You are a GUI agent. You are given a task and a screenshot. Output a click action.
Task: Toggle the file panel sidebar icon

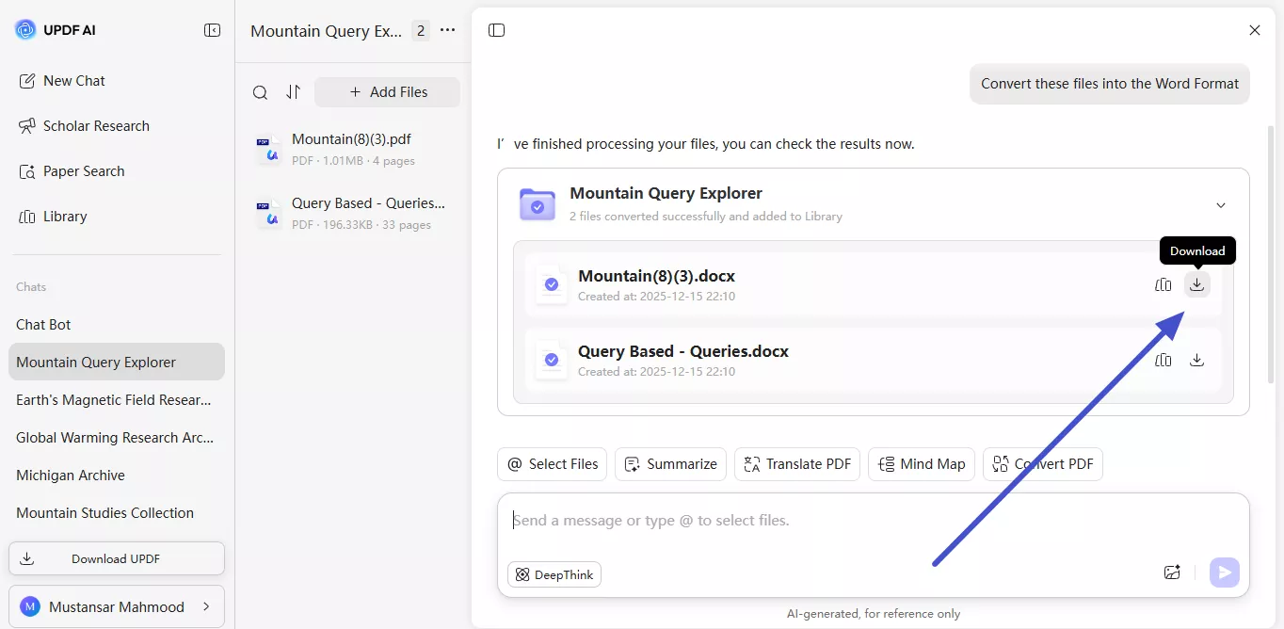tap(497, 30)
